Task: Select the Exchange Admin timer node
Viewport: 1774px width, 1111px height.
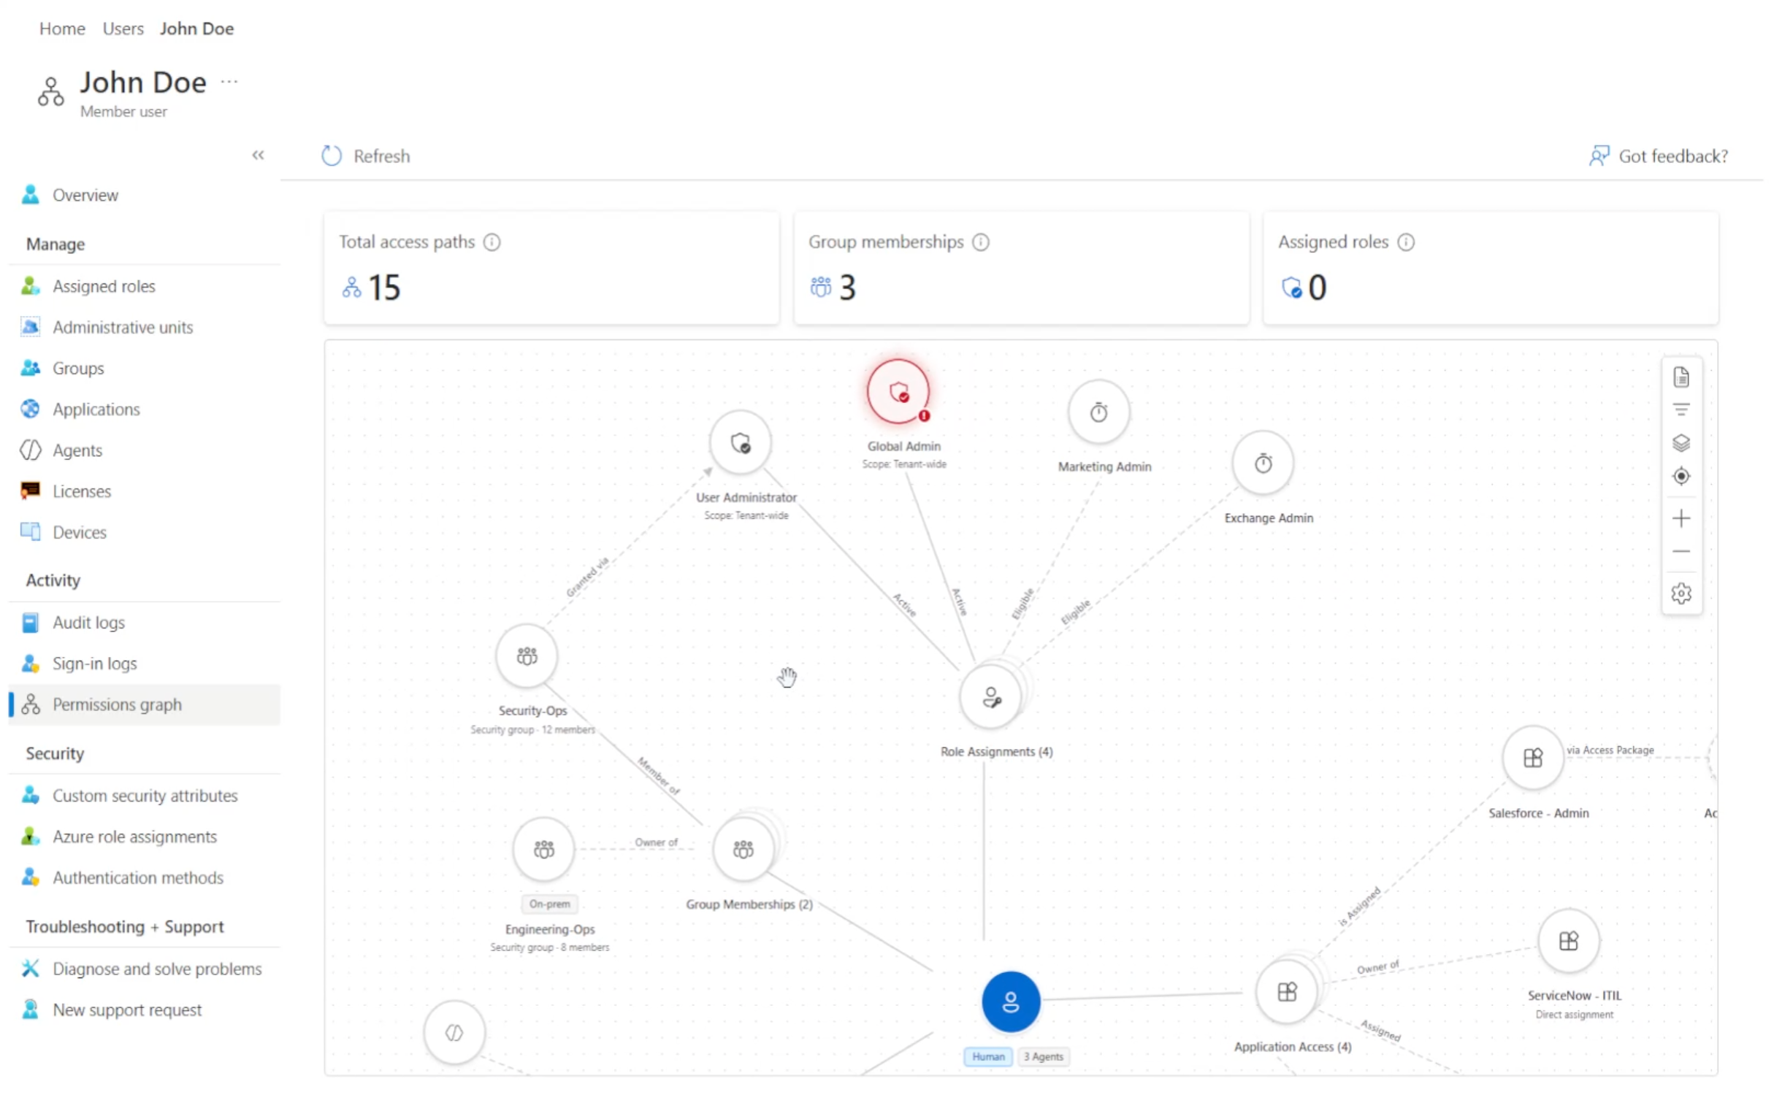Action: point(1262,463)
